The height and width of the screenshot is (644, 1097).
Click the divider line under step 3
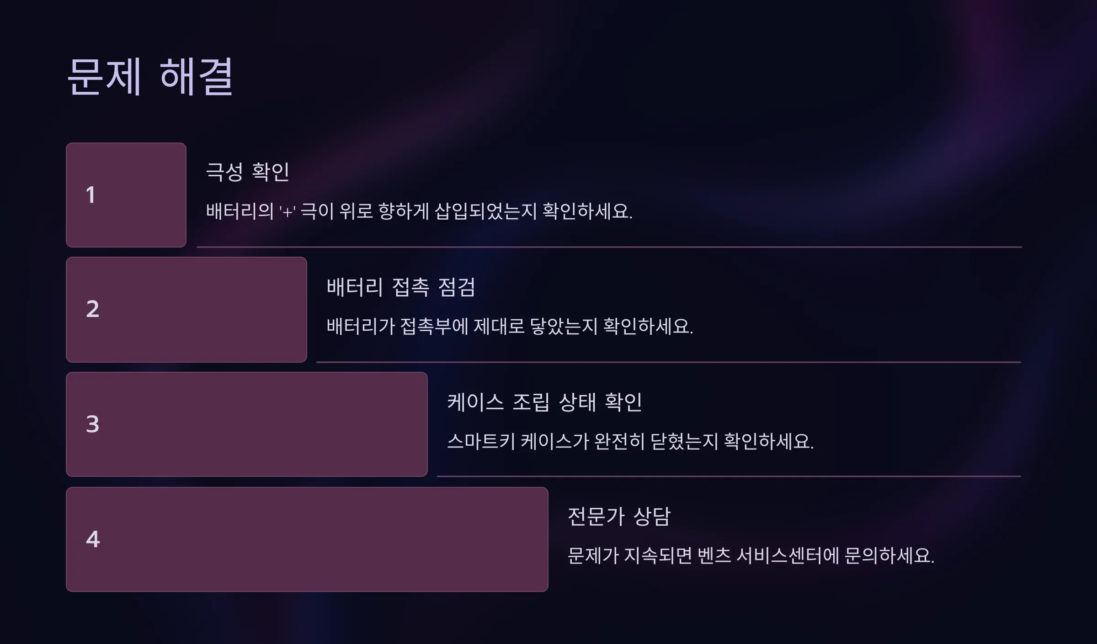coord(729,476)
